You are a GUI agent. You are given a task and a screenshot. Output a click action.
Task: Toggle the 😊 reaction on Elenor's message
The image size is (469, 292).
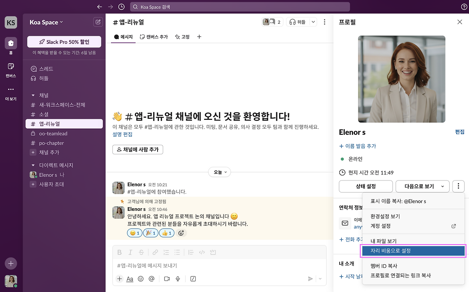[x=134, y=233]
